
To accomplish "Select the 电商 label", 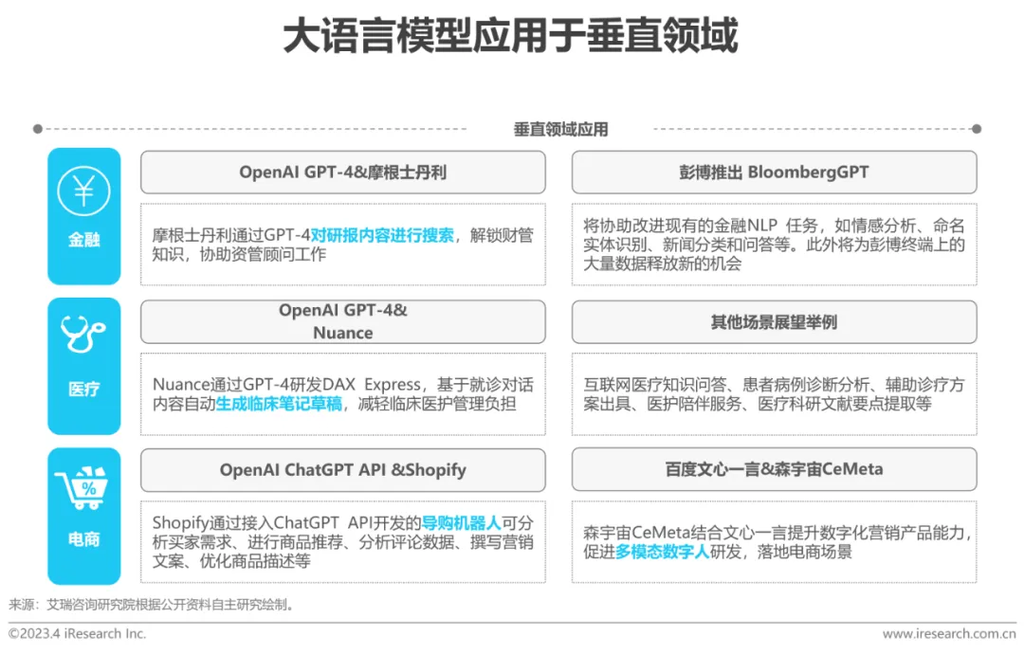I will [x=84, y=539].
